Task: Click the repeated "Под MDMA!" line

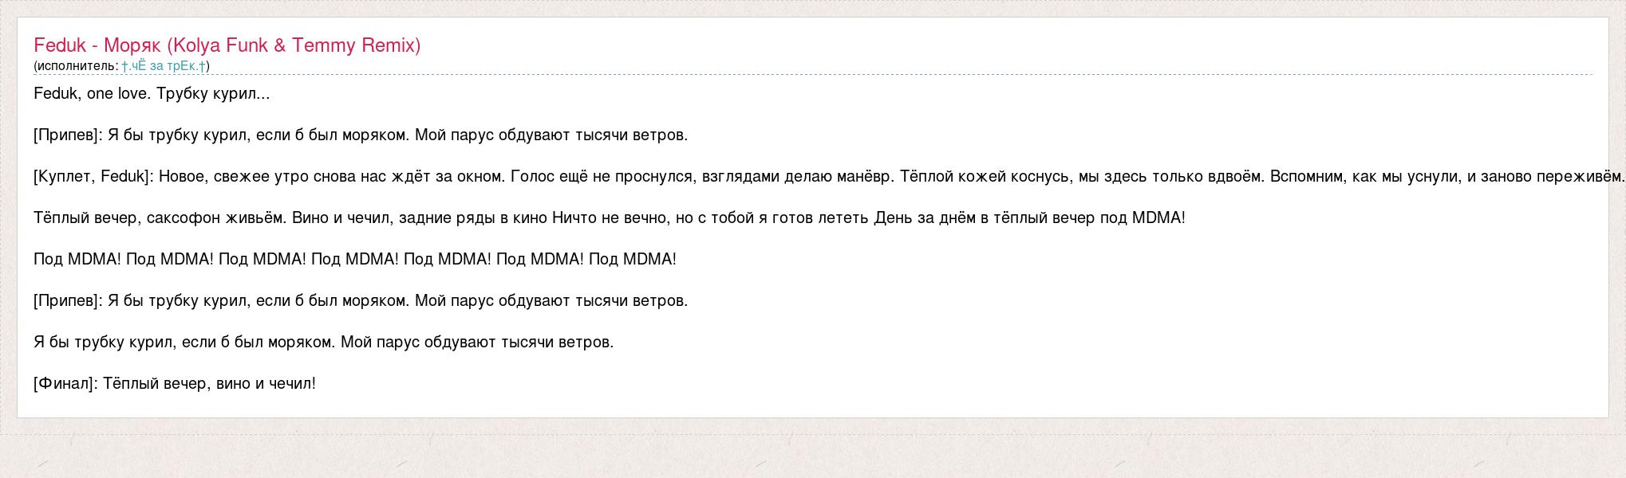Action: pyautogui.click(x=354, y=260)
